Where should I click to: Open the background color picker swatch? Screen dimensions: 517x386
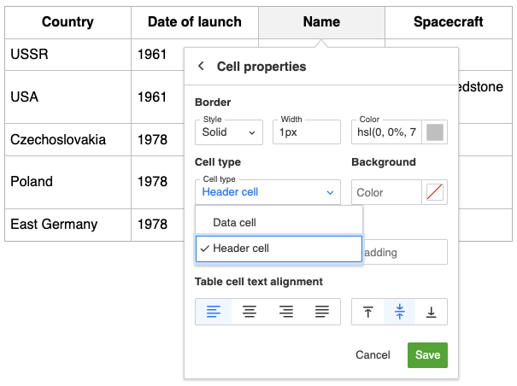[435, 192]
